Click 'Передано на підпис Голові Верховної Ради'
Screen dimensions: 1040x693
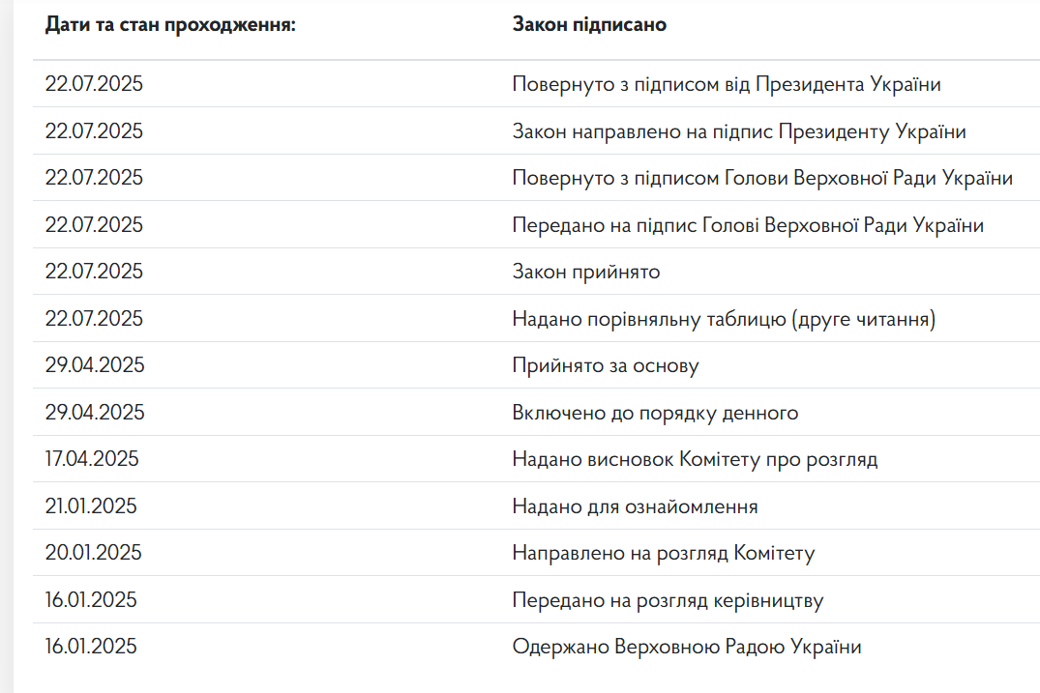pyautogui.click(x=748, y=225)
